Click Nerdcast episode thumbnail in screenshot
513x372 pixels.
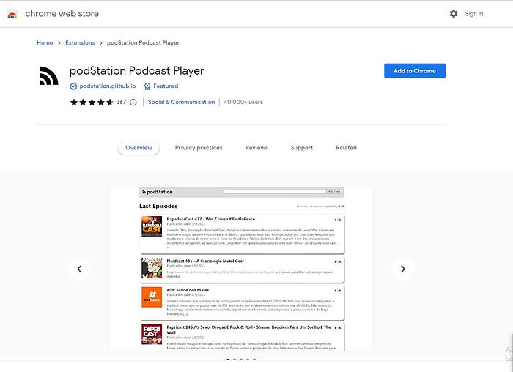[152, 268]
